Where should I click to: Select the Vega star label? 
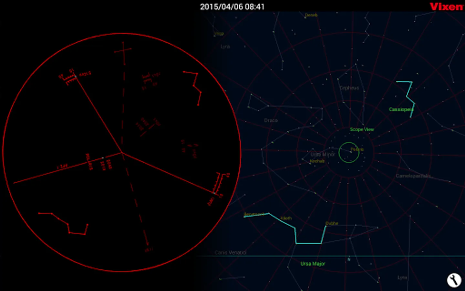pos(219,34)
